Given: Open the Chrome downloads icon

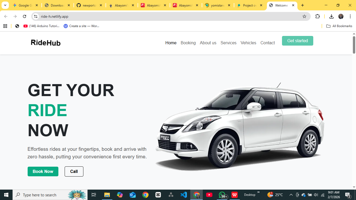Looking at the screenshot, I should 331,16.
